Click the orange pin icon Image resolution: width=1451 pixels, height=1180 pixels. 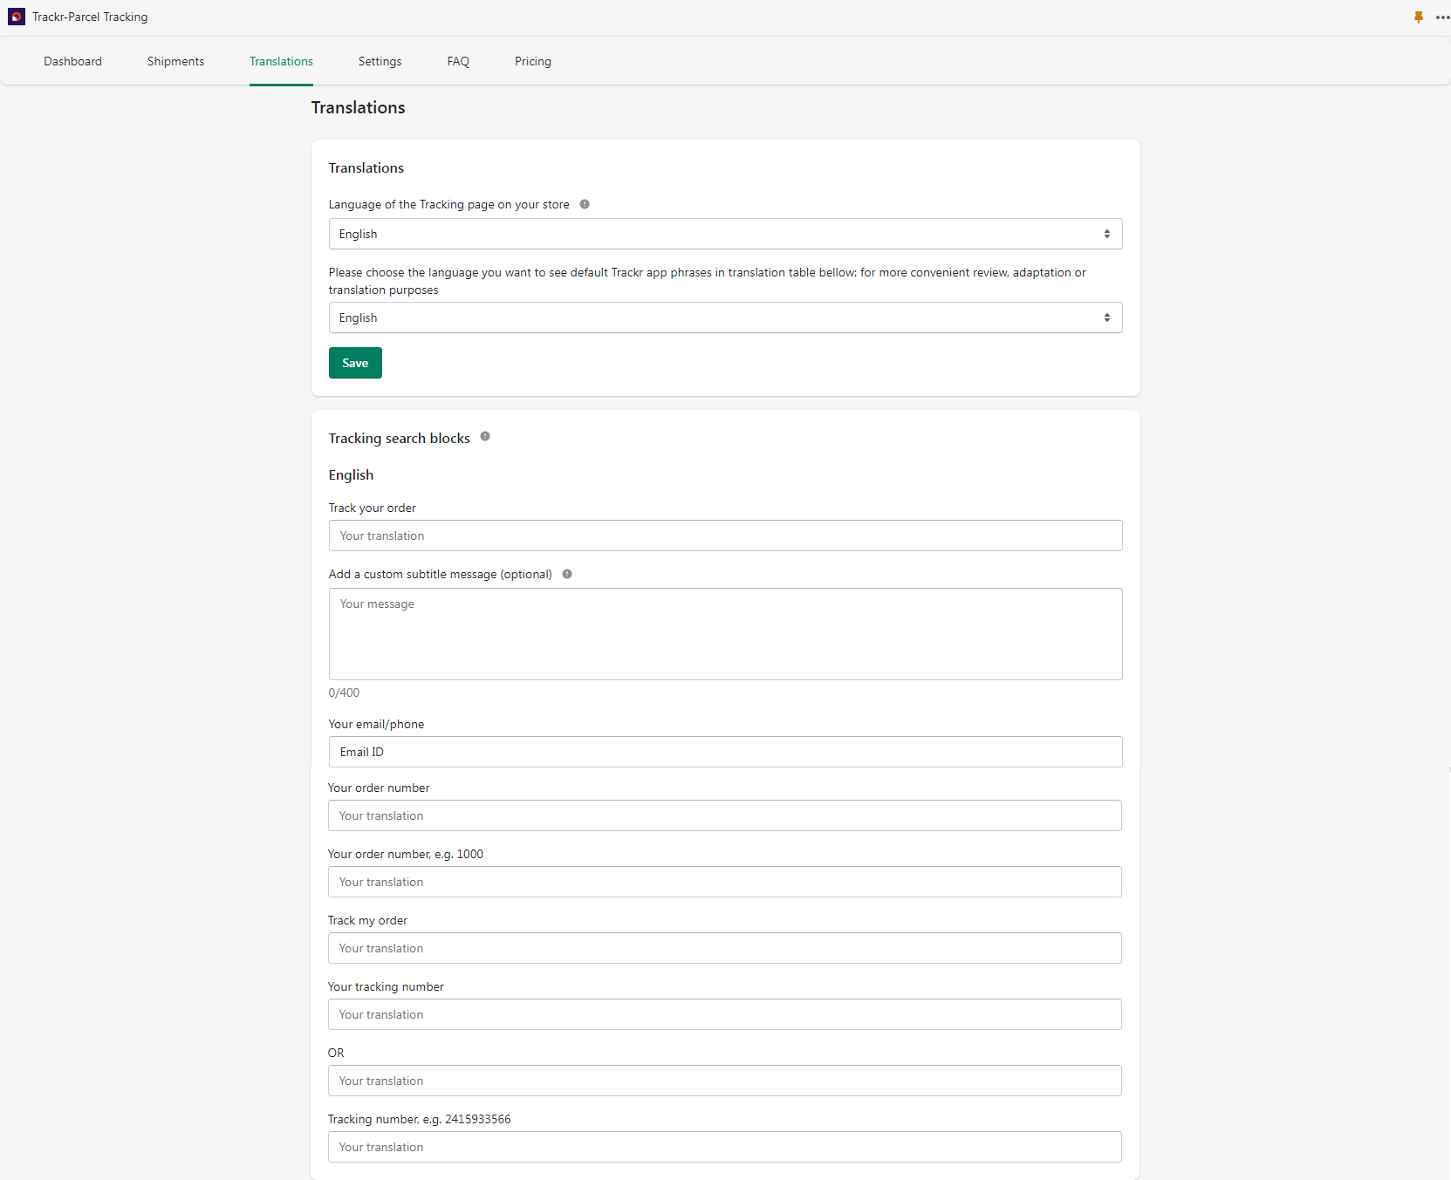point(1418,17)
